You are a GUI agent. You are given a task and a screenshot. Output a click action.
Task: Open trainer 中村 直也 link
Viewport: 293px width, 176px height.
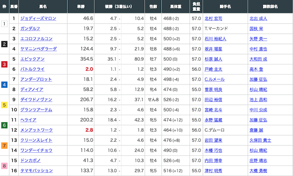(258, 49)
